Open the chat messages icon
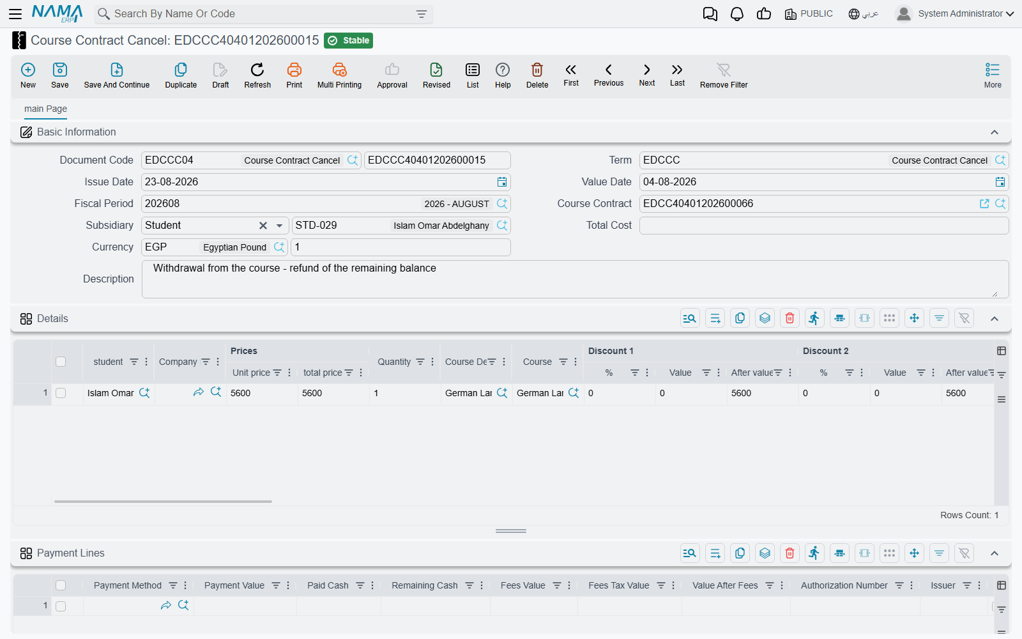 710,14
